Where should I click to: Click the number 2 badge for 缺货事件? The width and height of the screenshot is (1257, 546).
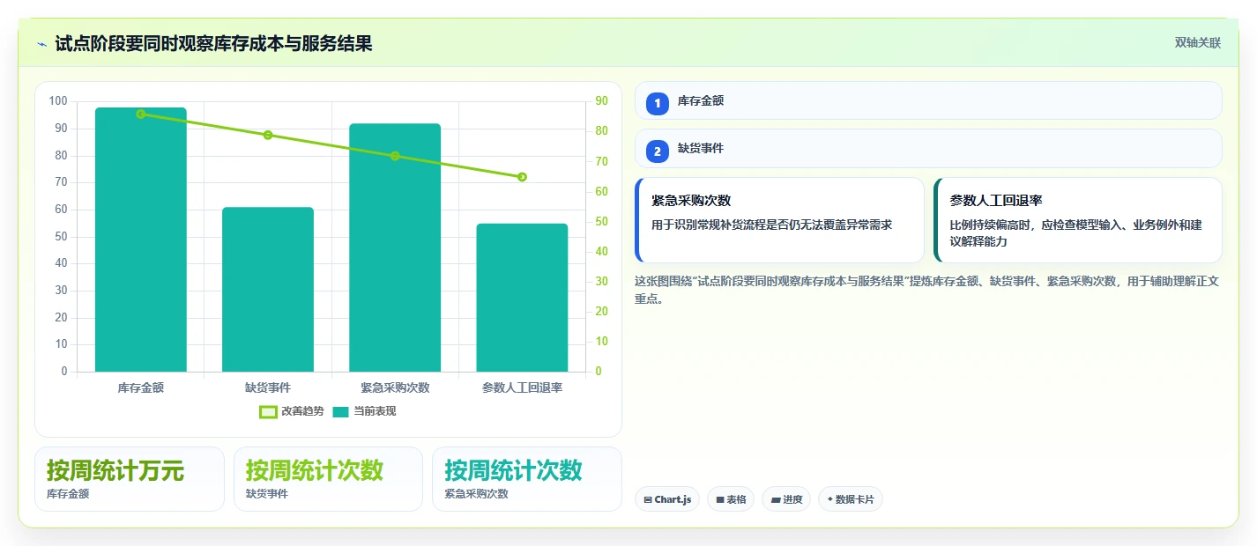coord(658,151)
